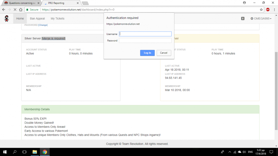Open the Chrome three-dot menu

pyautogui.click(x=274, y=9)
